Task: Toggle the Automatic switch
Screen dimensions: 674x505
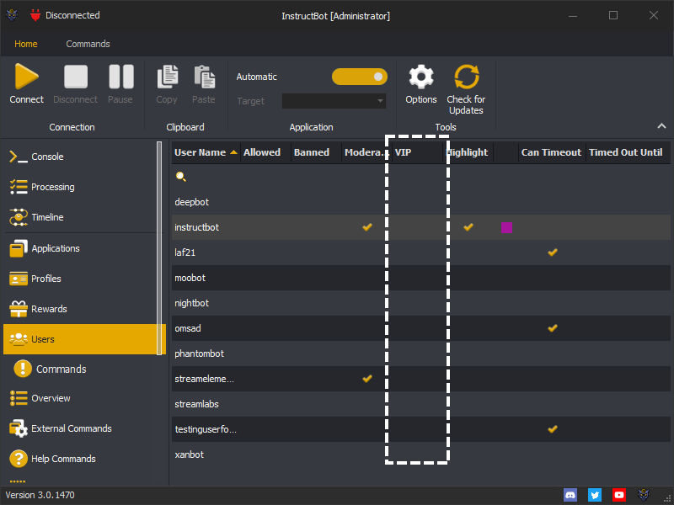Action: pyautogui.click(x=360, y=77)
